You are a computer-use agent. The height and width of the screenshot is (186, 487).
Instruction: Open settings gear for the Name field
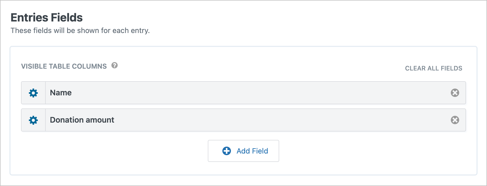click(33, 93)
